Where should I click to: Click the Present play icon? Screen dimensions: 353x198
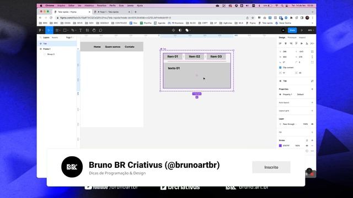click(302, 30)
